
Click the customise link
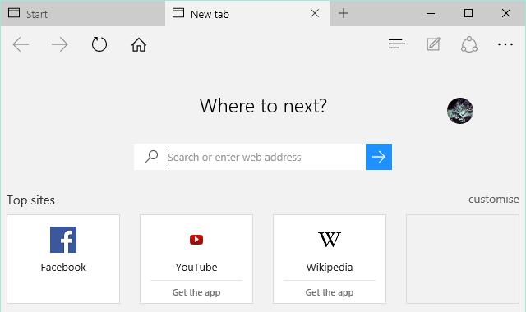tap(493, 199)
